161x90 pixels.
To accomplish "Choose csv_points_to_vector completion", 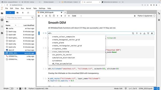I will point(77,55).
